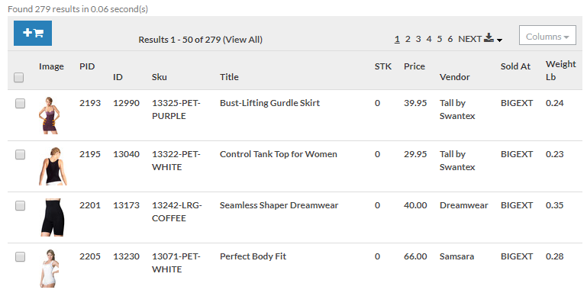Sort by the Price column header
Screen dimensions: 587x293
click(x=414, y=66)
